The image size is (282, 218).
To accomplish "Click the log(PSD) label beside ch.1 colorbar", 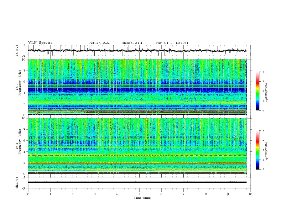I will click(267, 93).
